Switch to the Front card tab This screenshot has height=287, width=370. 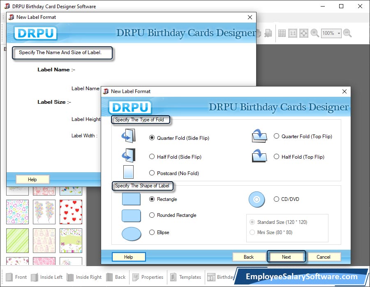click(x=16, y=277)
